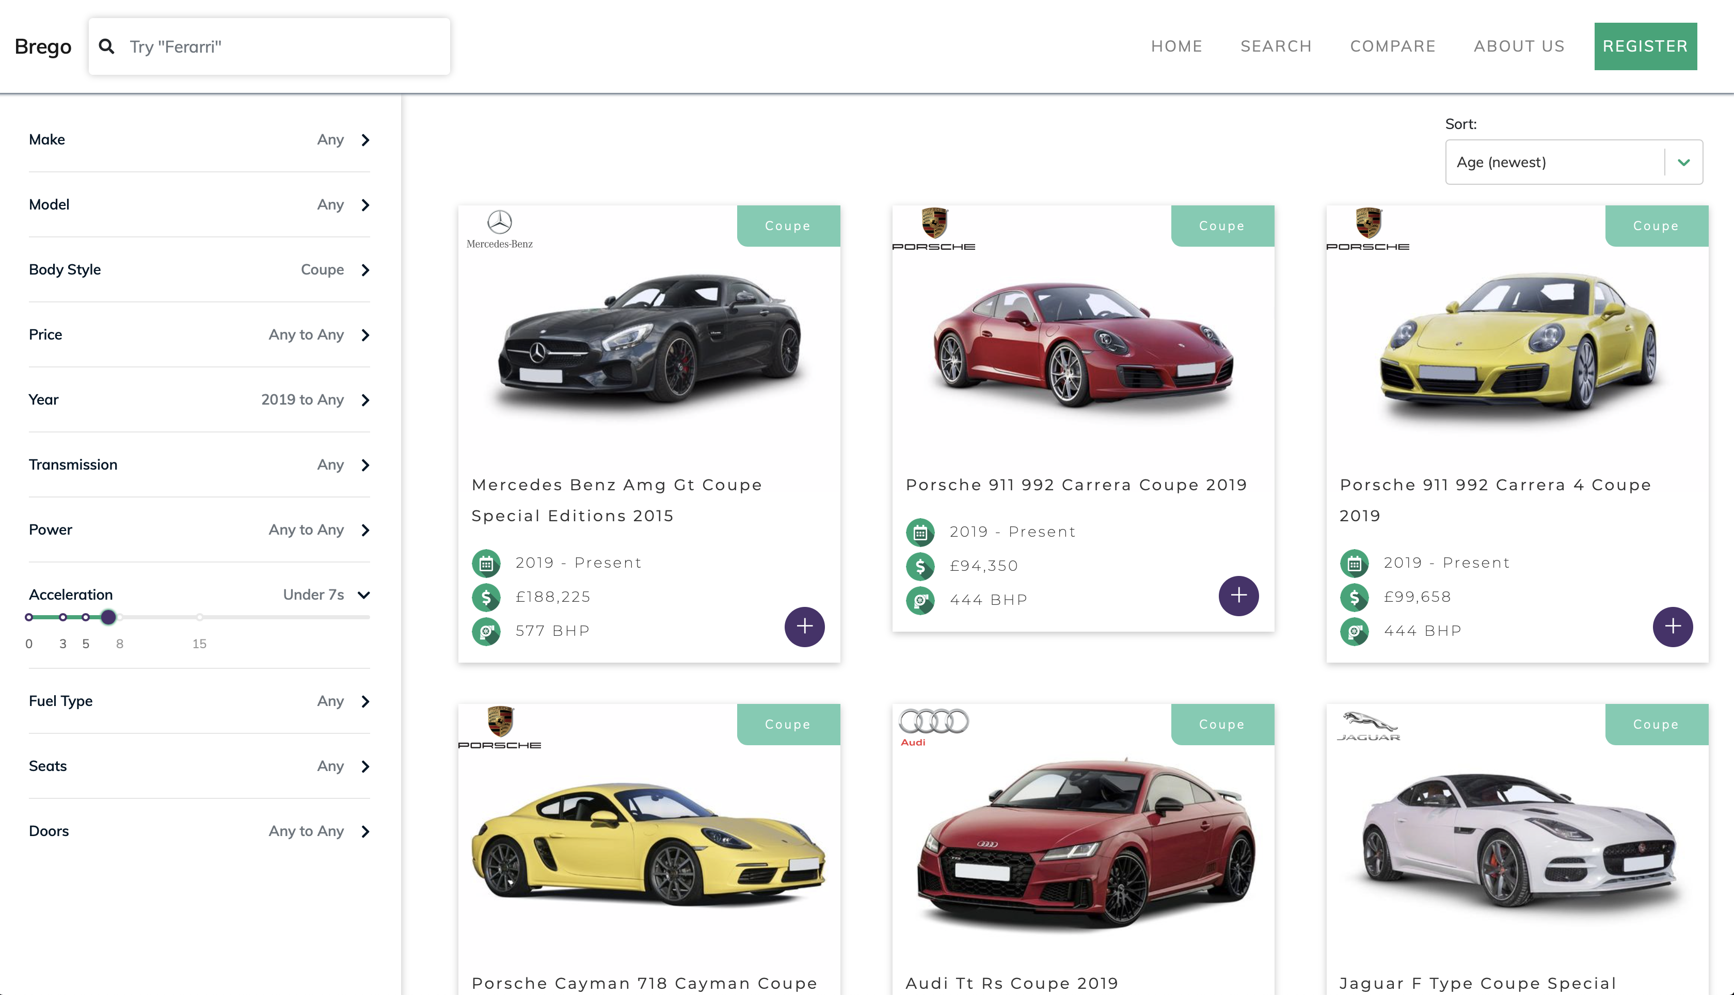Viewport: 1734px width, 995px height.
Task: Open Mercedes Benz Amg Gt Coupe title
Action: pyautogui.click(x=616, y=500)
